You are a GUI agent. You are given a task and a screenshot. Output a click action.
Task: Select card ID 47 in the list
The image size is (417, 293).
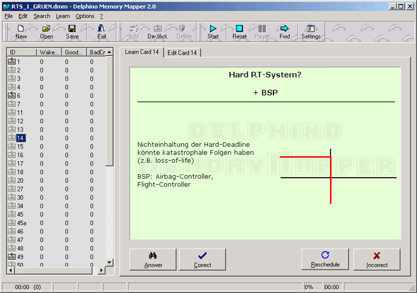(20, 240)
